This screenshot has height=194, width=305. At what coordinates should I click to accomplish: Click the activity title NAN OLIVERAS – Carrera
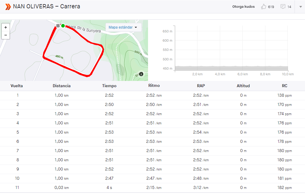click(46, 7)
